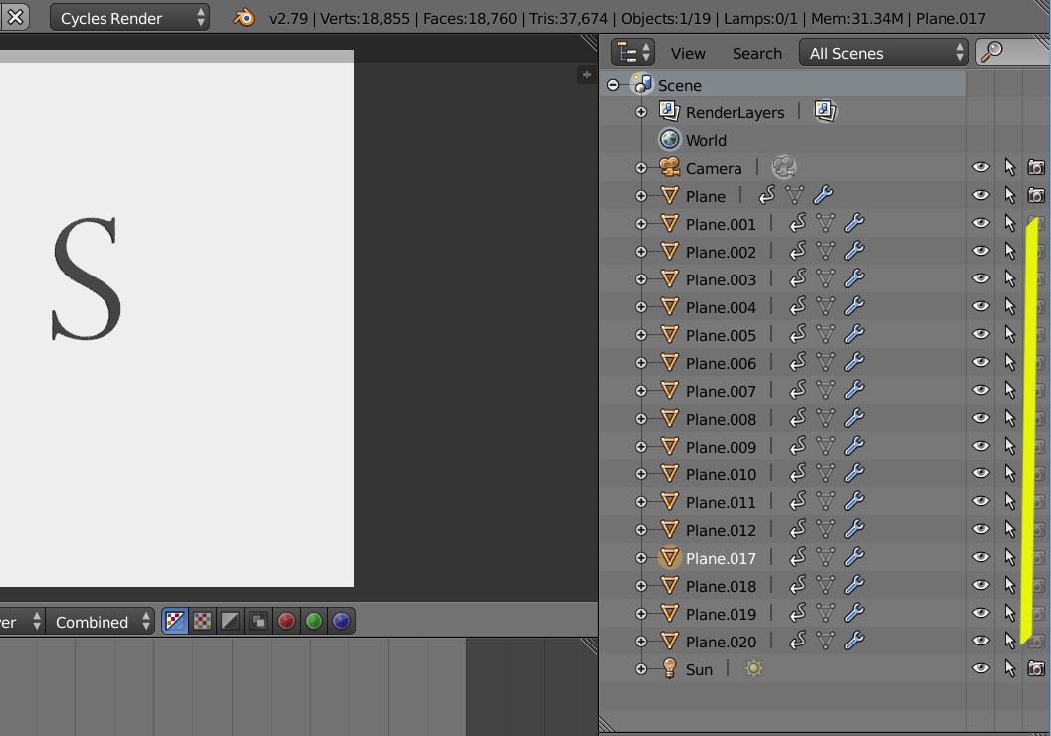Viewport: 1051px width, 736px height.
Task: Click the mesh data icon on Plane.010
Action: click(825, 474)
